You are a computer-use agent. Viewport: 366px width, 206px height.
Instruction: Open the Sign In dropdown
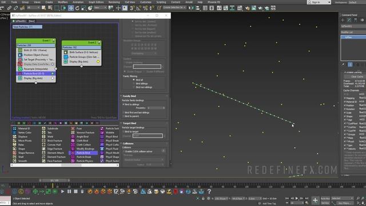pos(319,2)
